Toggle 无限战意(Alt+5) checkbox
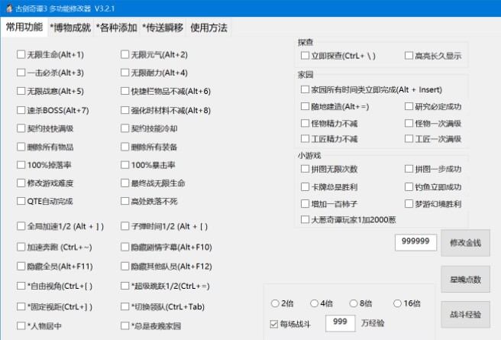 click(21, 91)
